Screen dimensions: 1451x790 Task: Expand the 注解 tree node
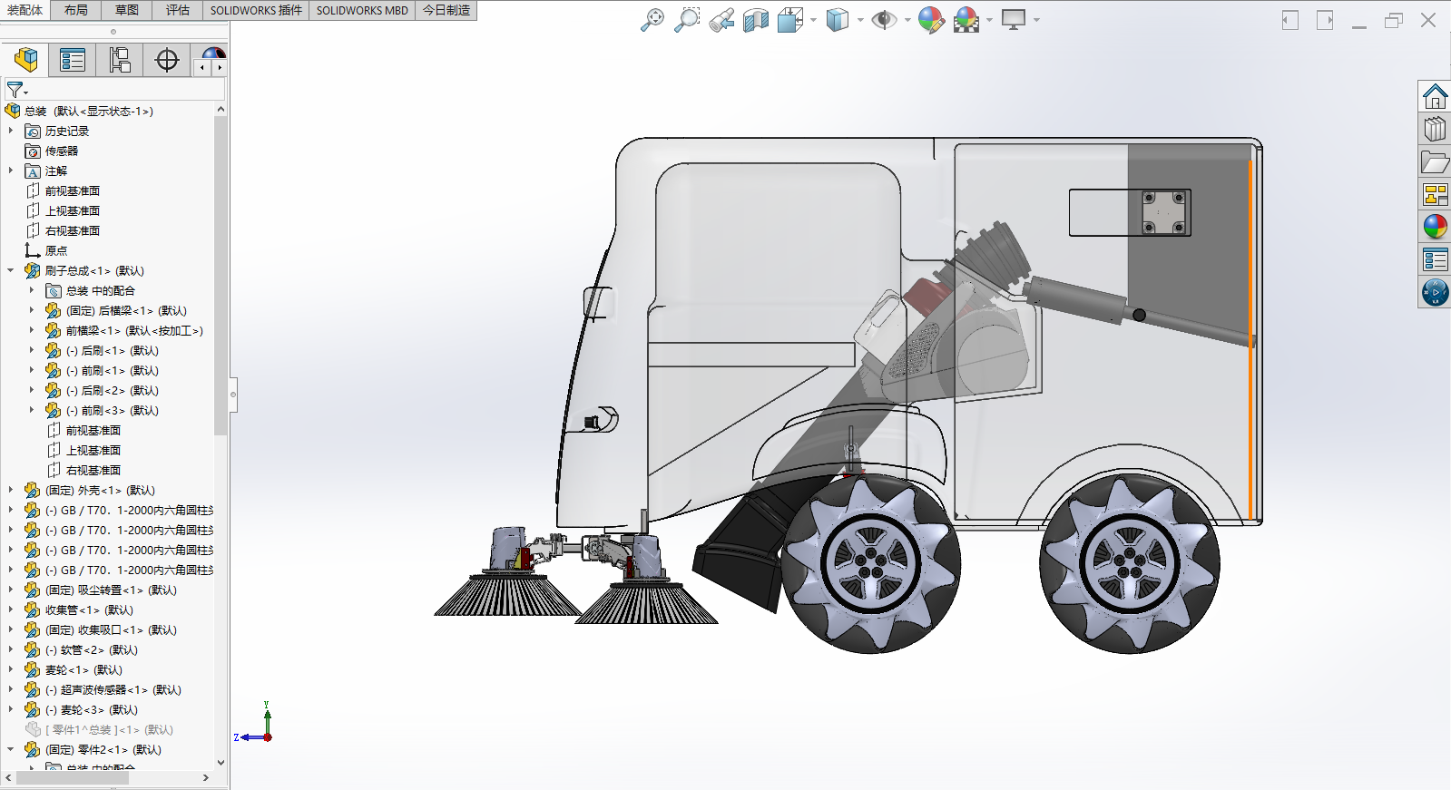(x=11, y=171)
